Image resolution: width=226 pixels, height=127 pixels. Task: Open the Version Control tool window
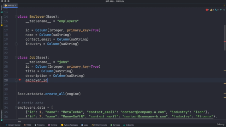tap(13, 125)
